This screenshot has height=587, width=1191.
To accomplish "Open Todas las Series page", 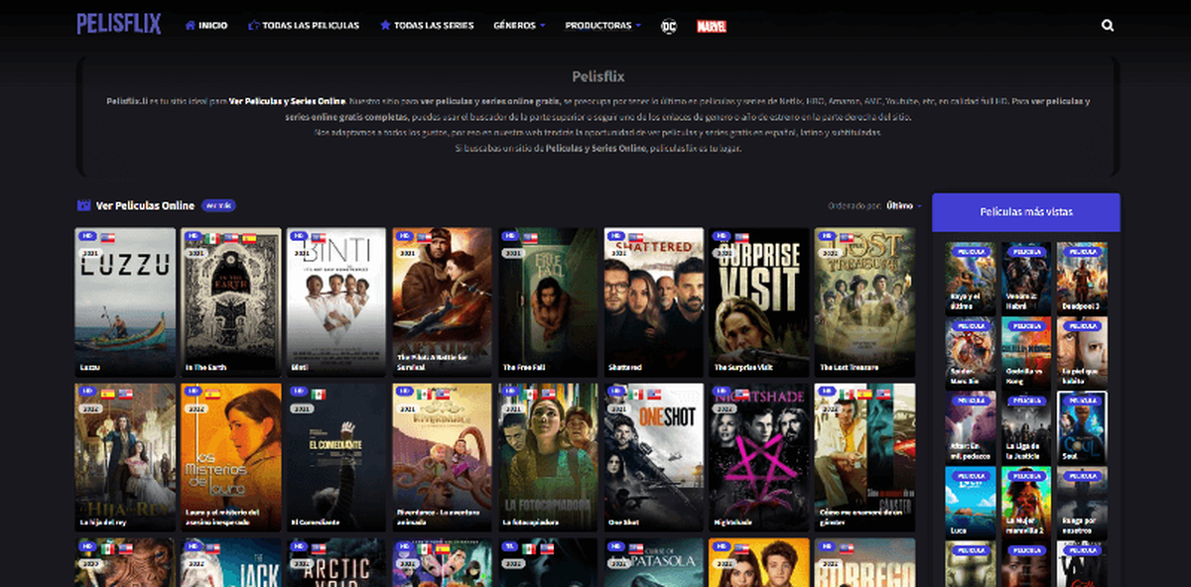I will [x=427, y=26].
